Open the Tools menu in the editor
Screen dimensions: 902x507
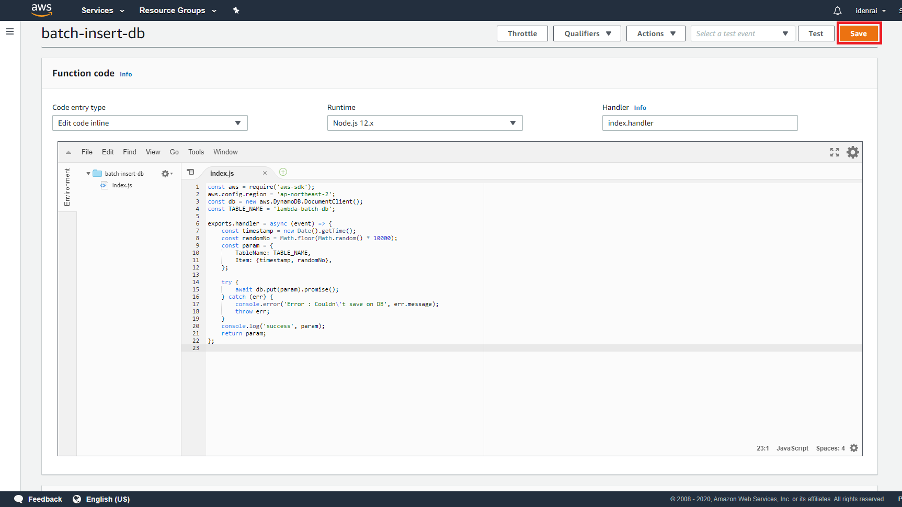[196, 152]
